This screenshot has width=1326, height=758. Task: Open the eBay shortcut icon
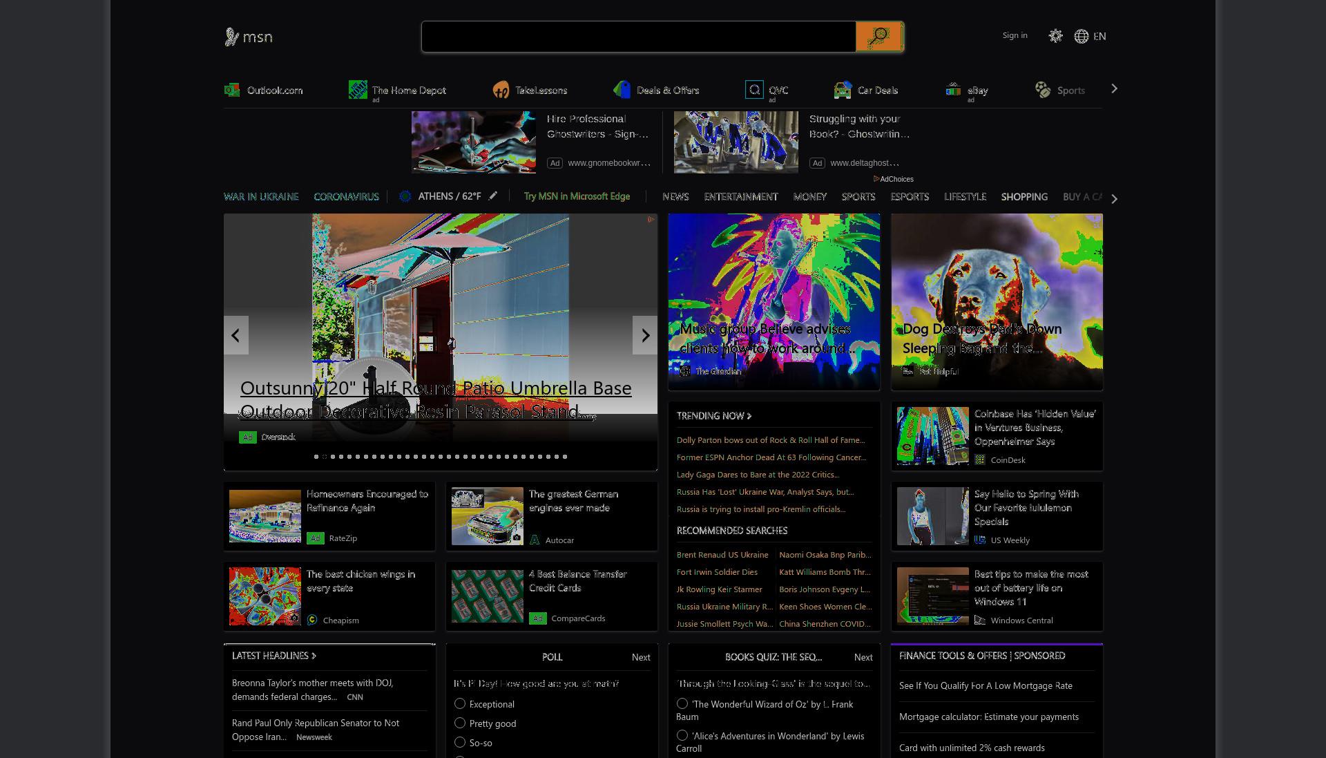(x=953, y=90)
